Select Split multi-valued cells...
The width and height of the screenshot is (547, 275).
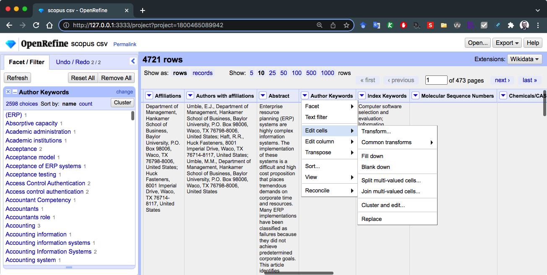(x=397, y=180)
